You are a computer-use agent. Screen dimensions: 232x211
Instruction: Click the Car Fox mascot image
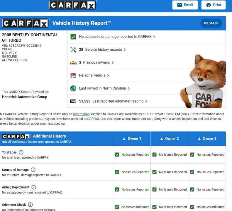pos(203,81)
